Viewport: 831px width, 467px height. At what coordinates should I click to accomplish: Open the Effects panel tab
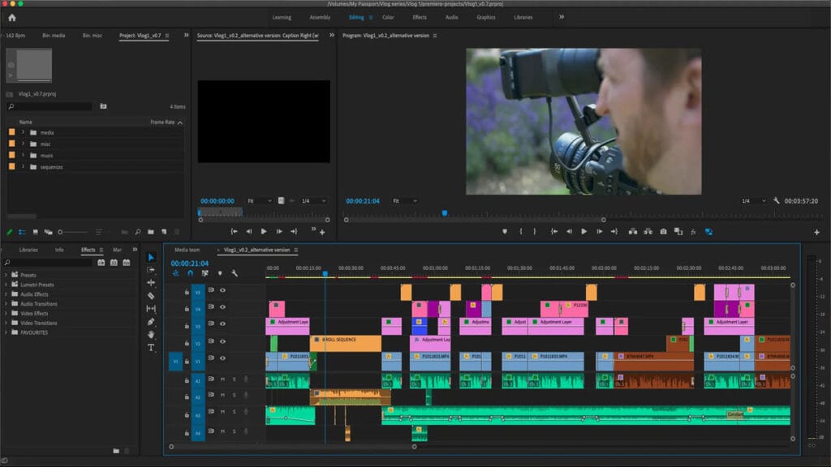[89, 249]
